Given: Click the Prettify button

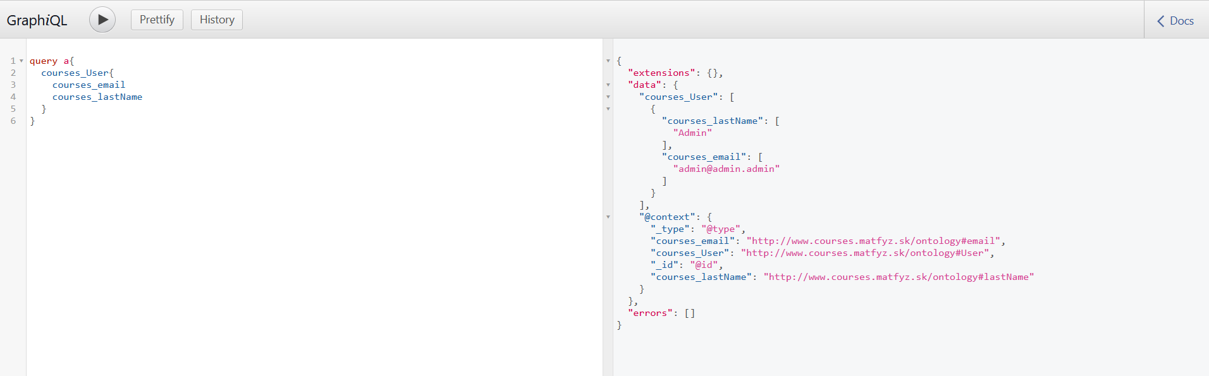Looking at the screenshot, I should click(x=157, y=20).
